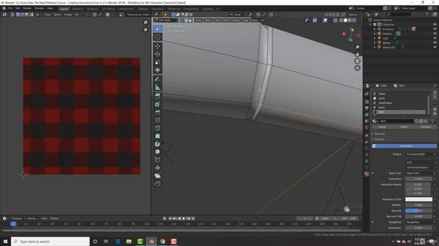The width and height of the screenshot is (439, 246).
Task: Click the zoom icon in 3D viewport
Action: (357, 47)
